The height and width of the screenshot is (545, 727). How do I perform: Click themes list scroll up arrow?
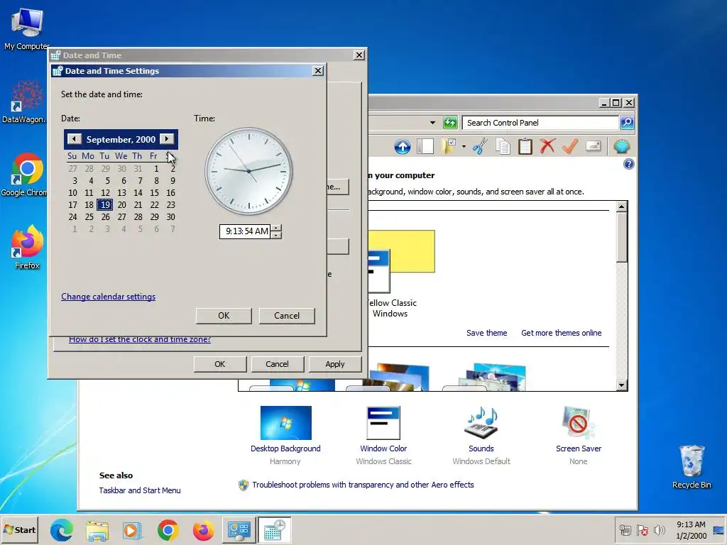tap(622, 207)
